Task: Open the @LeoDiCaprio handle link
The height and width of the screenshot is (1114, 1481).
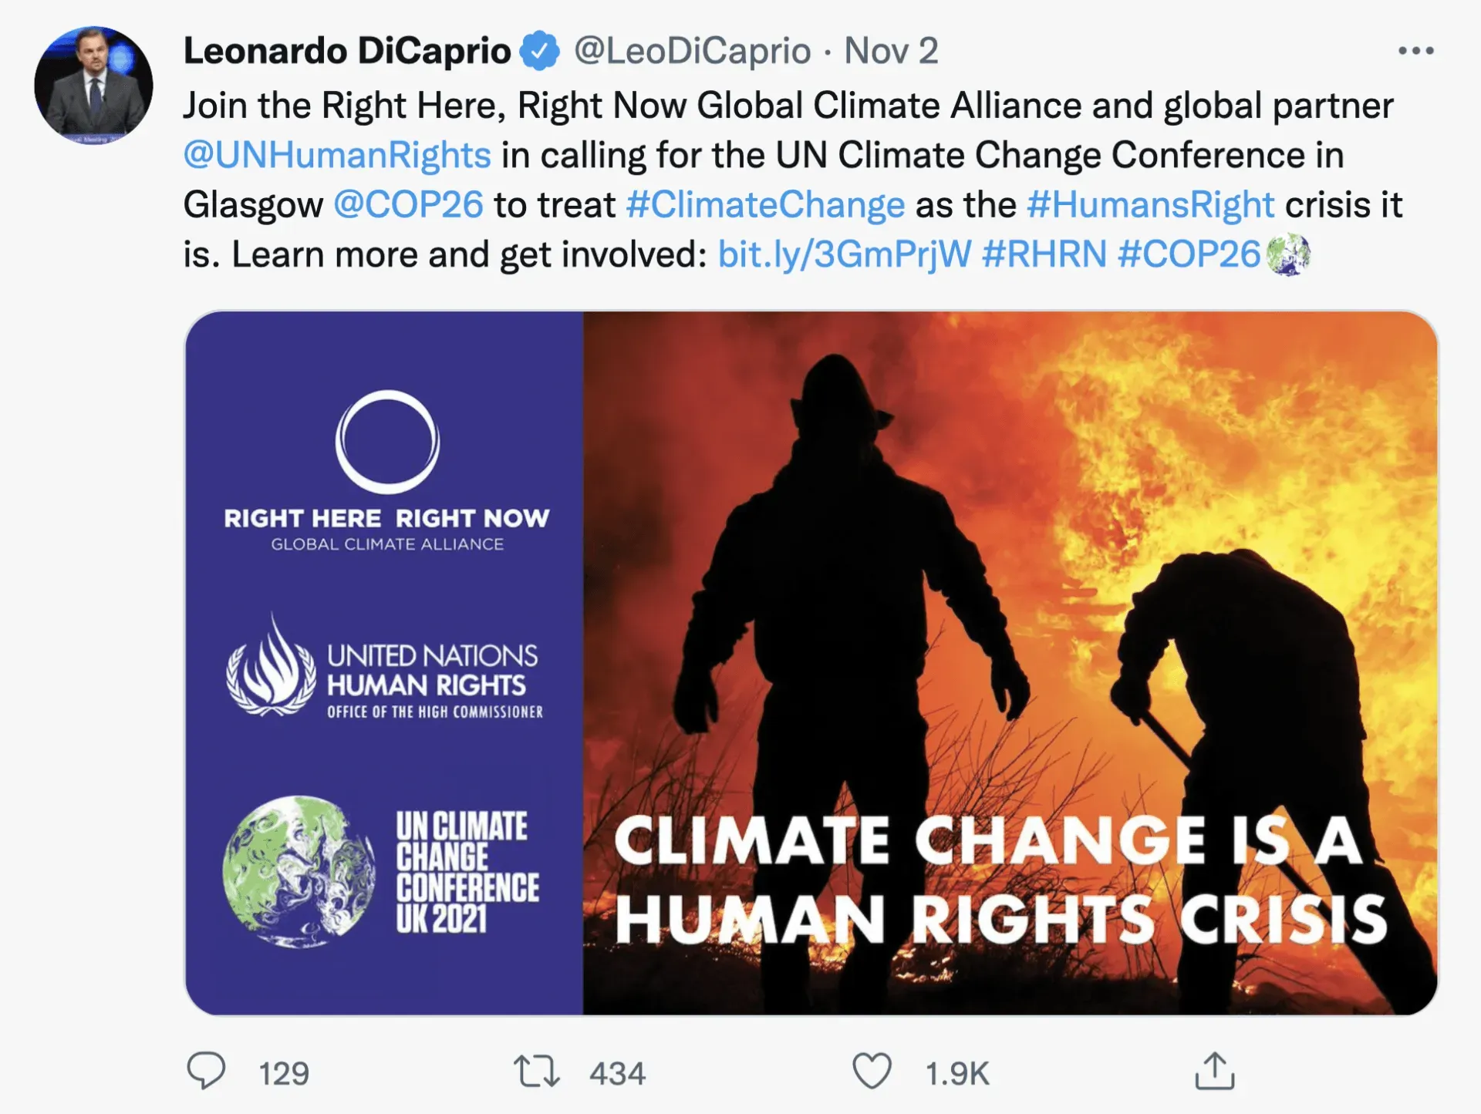Action: [x=692, y=51]
